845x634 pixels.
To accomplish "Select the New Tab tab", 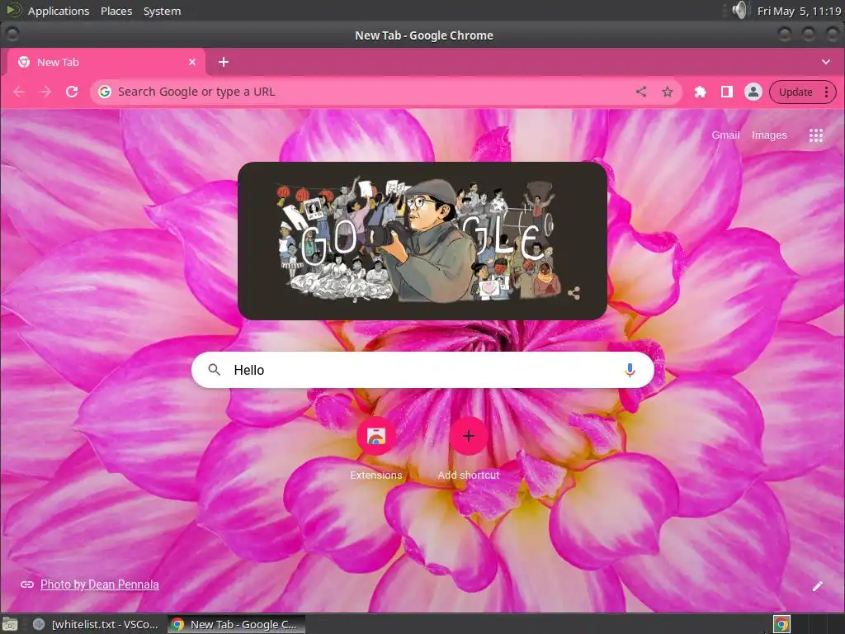I will tap(106, 62).
